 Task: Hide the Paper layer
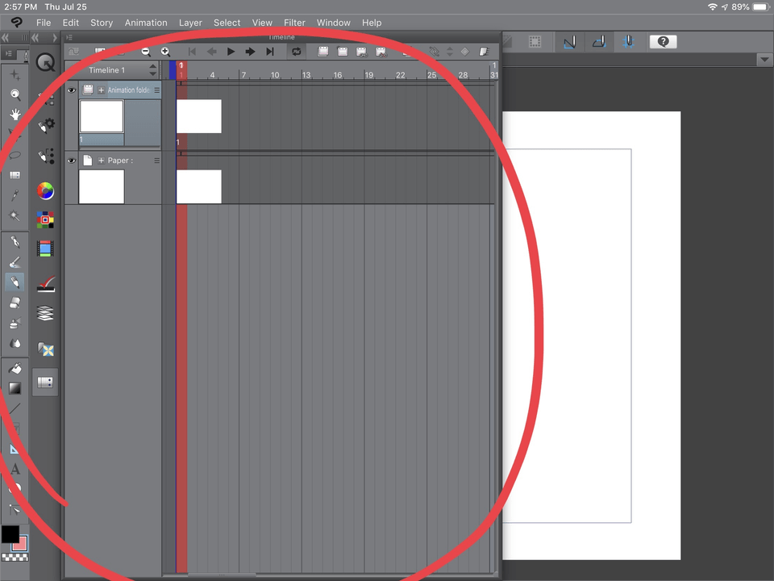(72, 160)
